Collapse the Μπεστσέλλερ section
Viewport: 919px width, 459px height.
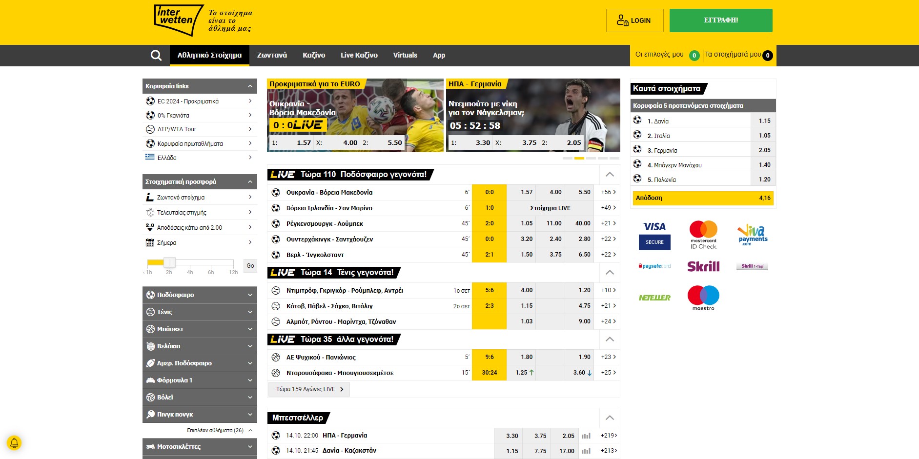(x=610, y=418)
